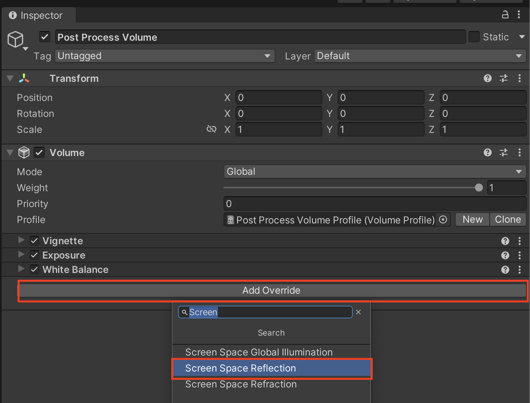
Task: Open the Mode dropdown set to Global
Action: click(374, 172)
